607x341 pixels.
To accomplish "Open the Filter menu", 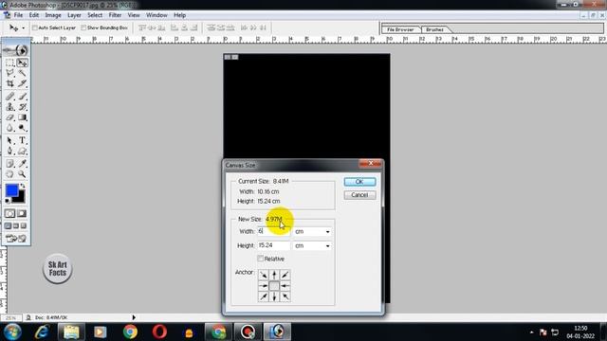I will coord(115,15).
